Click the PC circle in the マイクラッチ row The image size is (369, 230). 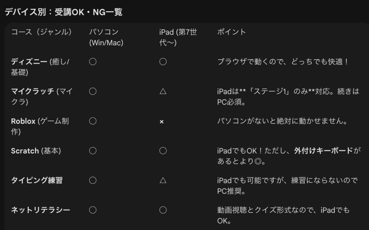(x=93, y=91)
